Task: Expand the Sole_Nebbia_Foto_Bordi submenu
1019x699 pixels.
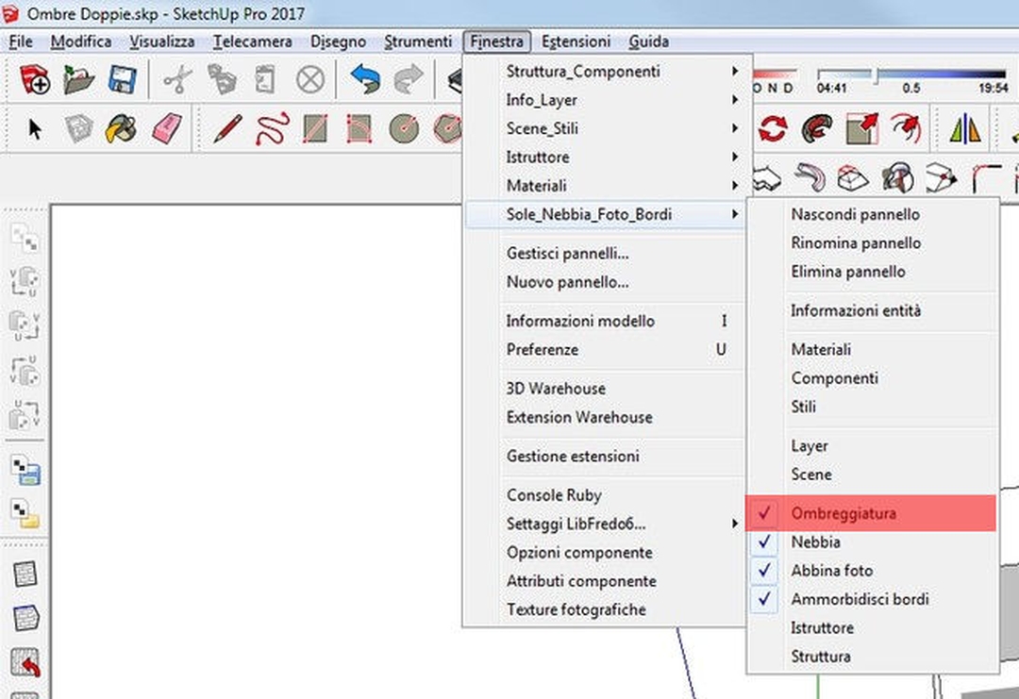Action: click(x=605, y=214)
